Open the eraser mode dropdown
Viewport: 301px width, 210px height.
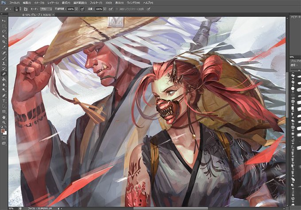46,9
